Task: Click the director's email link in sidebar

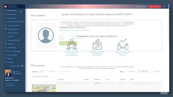Action: (x=10, y=85)
